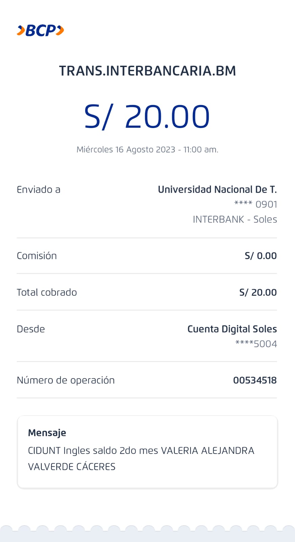Screen dimensions: 295x542
Task: Select the Cuenta Digital Soles account name
Action: (232, 329)
